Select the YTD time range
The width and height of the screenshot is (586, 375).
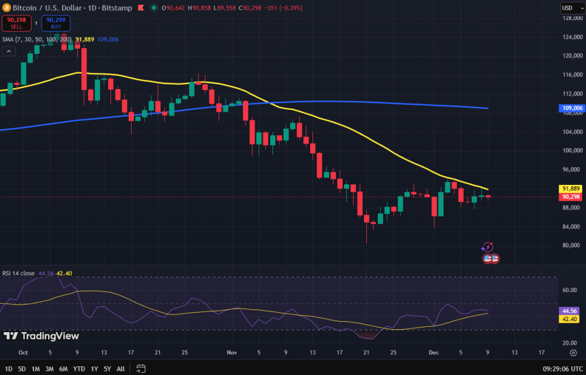tap(79, 369)
